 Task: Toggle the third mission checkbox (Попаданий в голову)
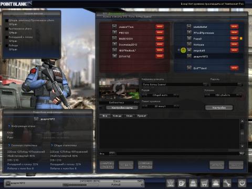pyautogui.click(x=7, y=37)
